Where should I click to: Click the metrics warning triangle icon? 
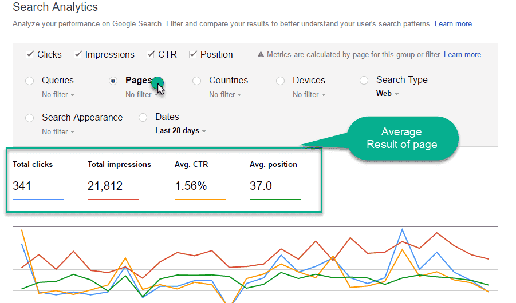[261, 54]
